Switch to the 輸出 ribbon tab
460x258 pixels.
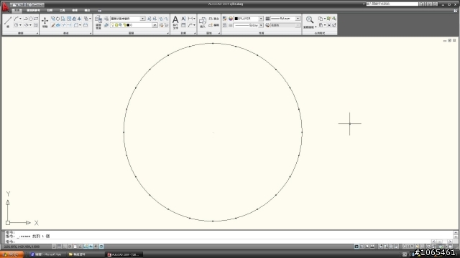tap(87, 10)
